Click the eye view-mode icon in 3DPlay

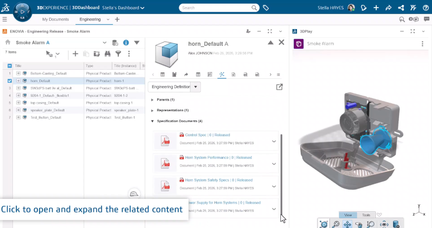pyautogui.click(x=384, y=224)
